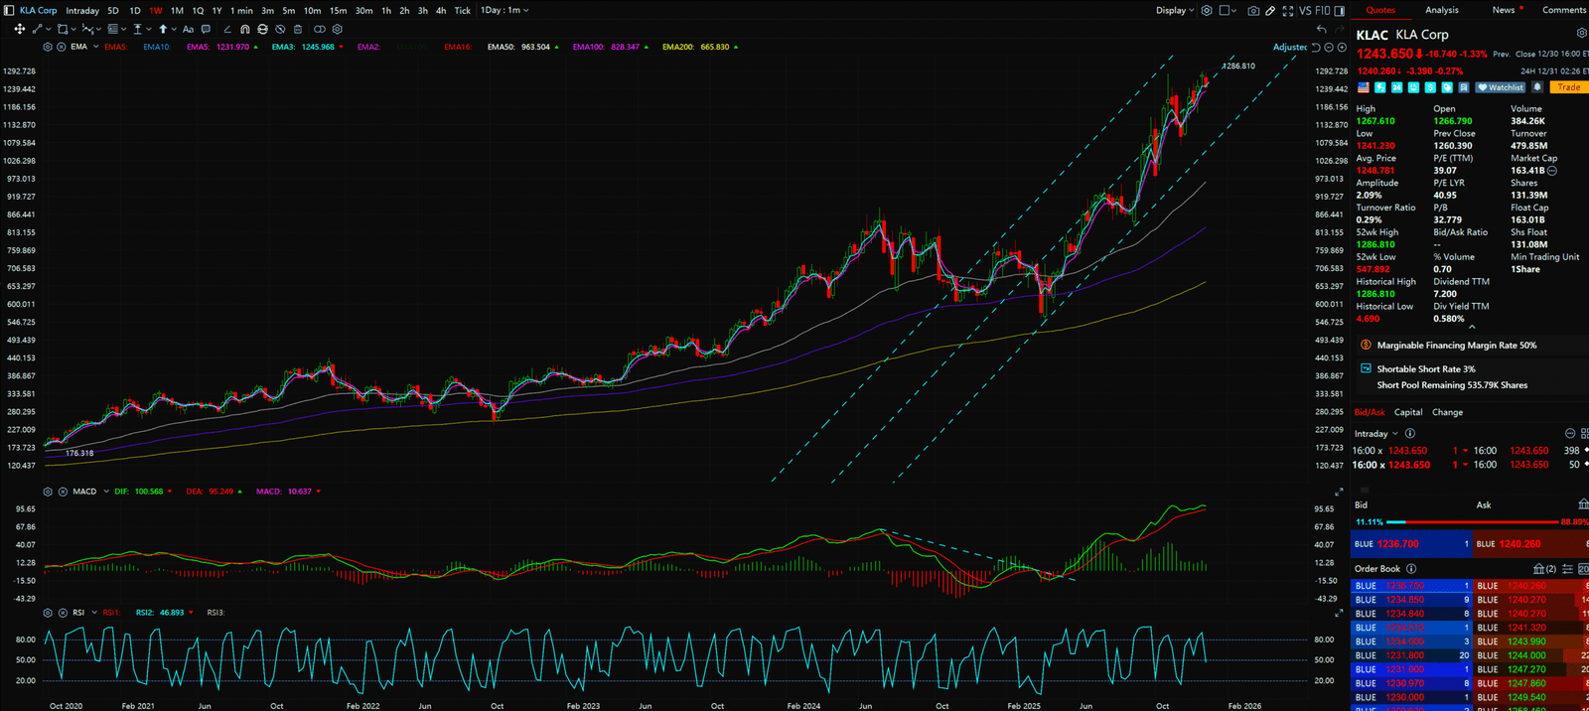Open the Intraday dropdown in Bid/Ask
Image resolution: width=1589 pixels, height=711 pixels.
pyautogui.click(x=1375, y=434)
